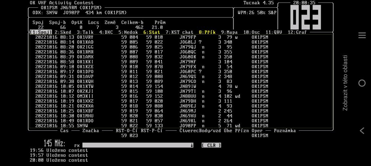
Task: Tap the Android back arrow icon
Action: tap(362, 131)
